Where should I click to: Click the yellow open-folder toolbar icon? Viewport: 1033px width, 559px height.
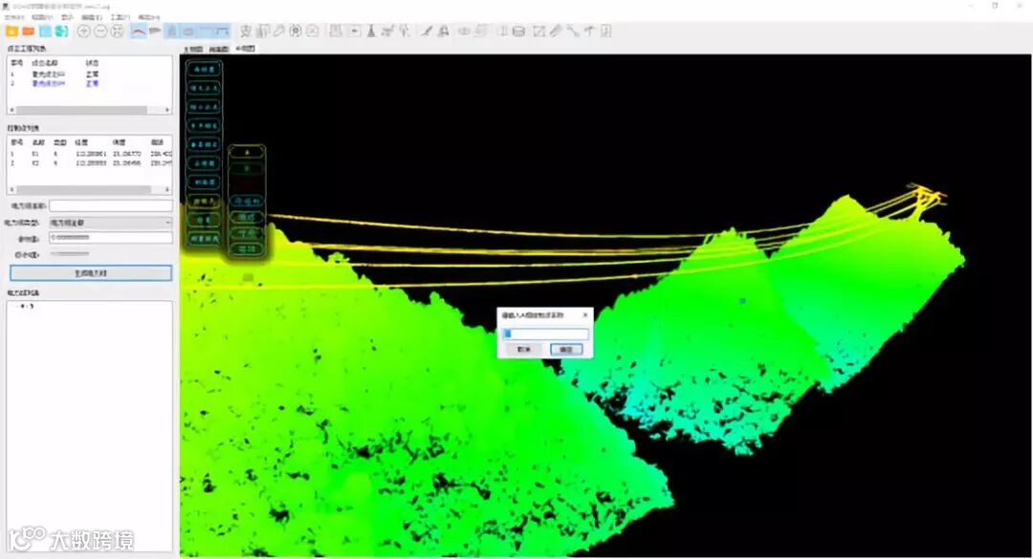[11, 31]
